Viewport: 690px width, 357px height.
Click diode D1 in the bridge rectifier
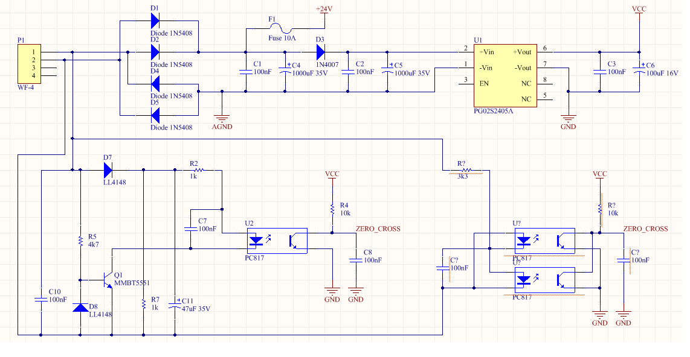[155, 21]
